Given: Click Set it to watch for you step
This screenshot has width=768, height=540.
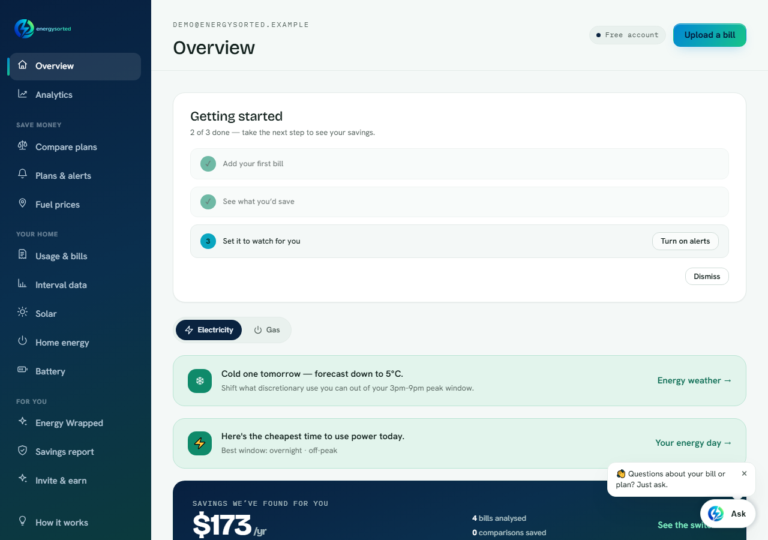Looking at the screenshot, I should 460,241.
